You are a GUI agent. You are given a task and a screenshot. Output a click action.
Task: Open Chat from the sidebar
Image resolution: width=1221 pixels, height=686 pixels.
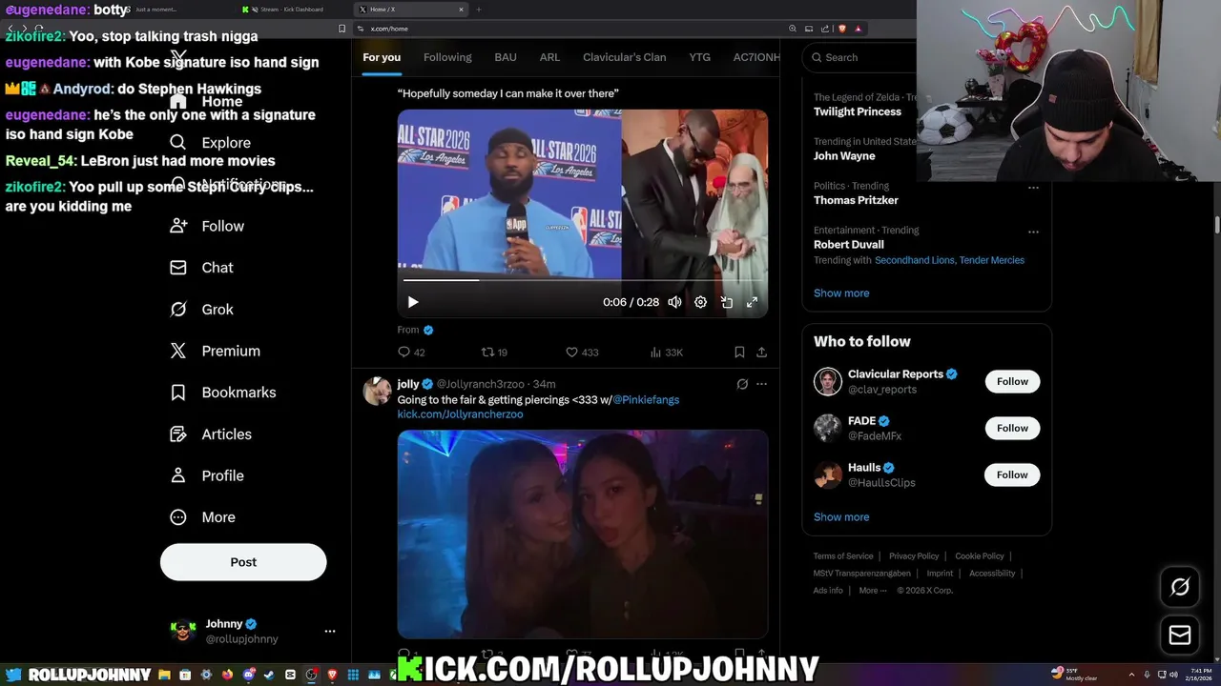coord(201,268)
